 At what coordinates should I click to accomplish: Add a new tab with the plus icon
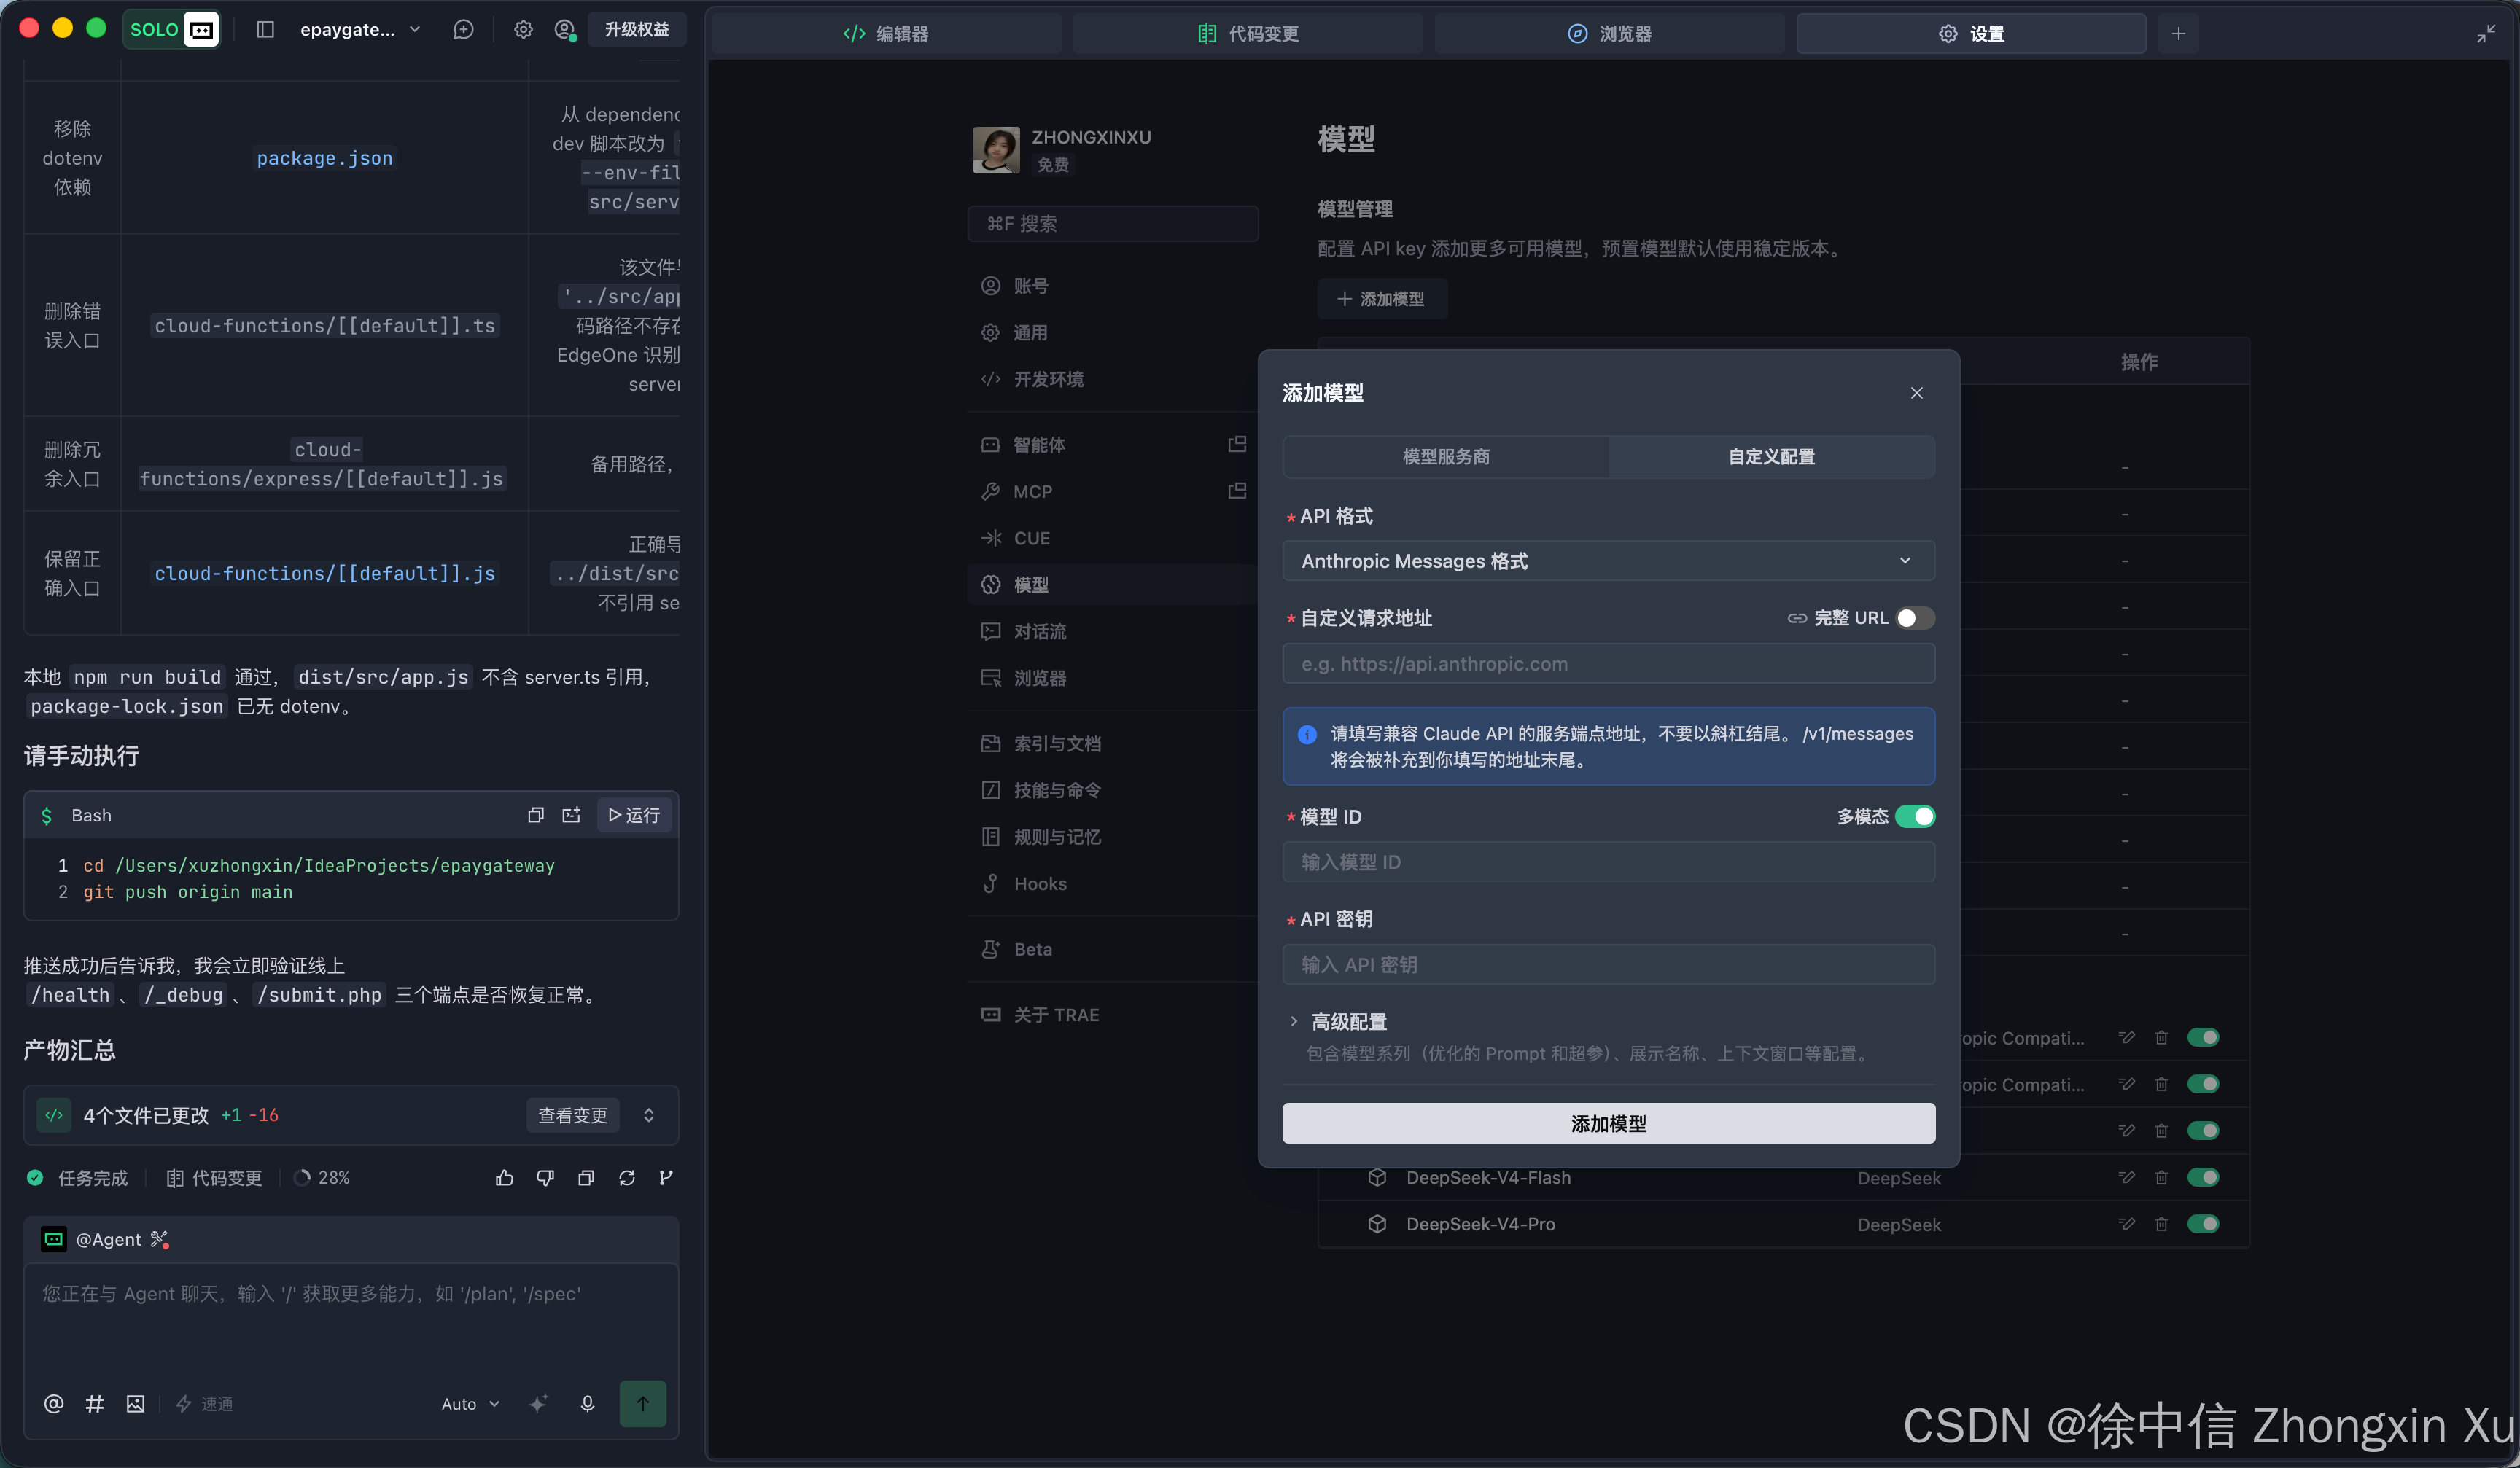2178,34
